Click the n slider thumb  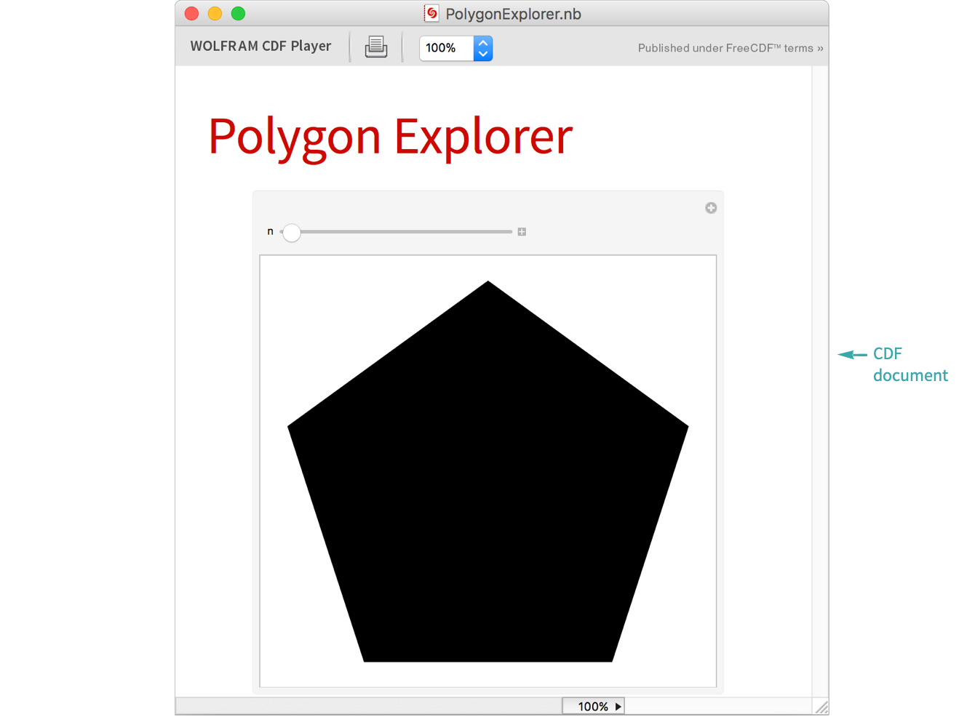pos(291,233)
